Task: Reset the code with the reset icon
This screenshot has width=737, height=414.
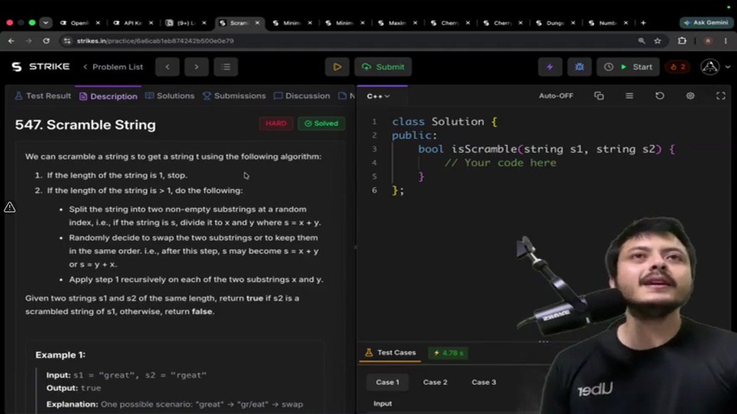Action: pyautogui.click(x=660, y=96)
